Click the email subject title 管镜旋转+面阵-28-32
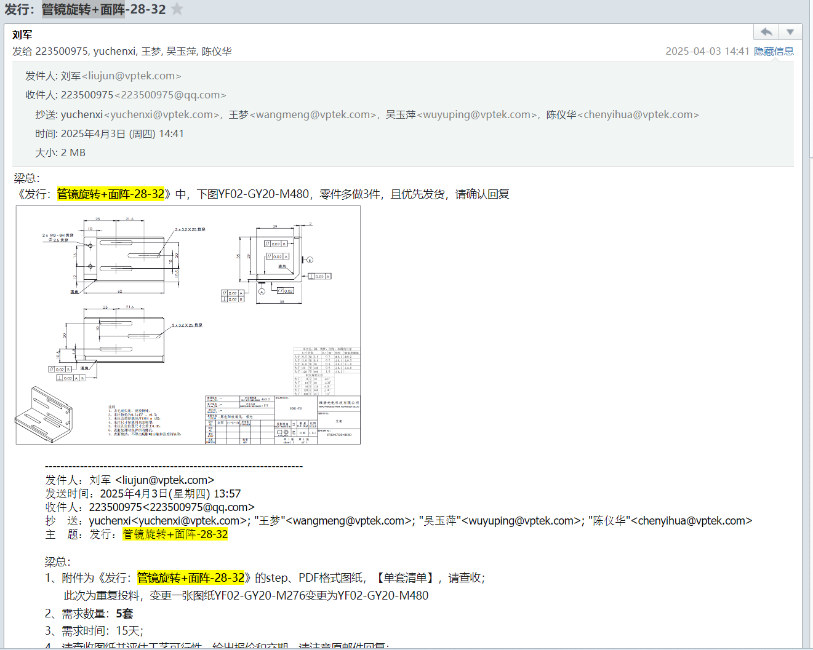The width and height of the screenshot is (813, 650). point(104,9)
